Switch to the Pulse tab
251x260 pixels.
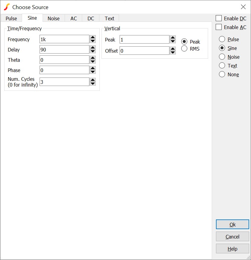[x=11, y=18]
